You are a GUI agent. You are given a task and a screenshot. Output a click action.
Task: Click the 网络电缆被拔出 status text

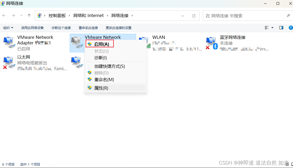[x=32, y=63]
